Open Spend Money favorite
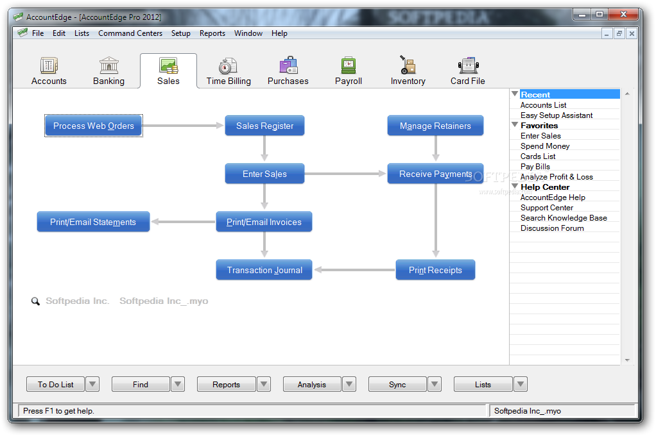This screenshot has width=656, height=436. [545, 146]
